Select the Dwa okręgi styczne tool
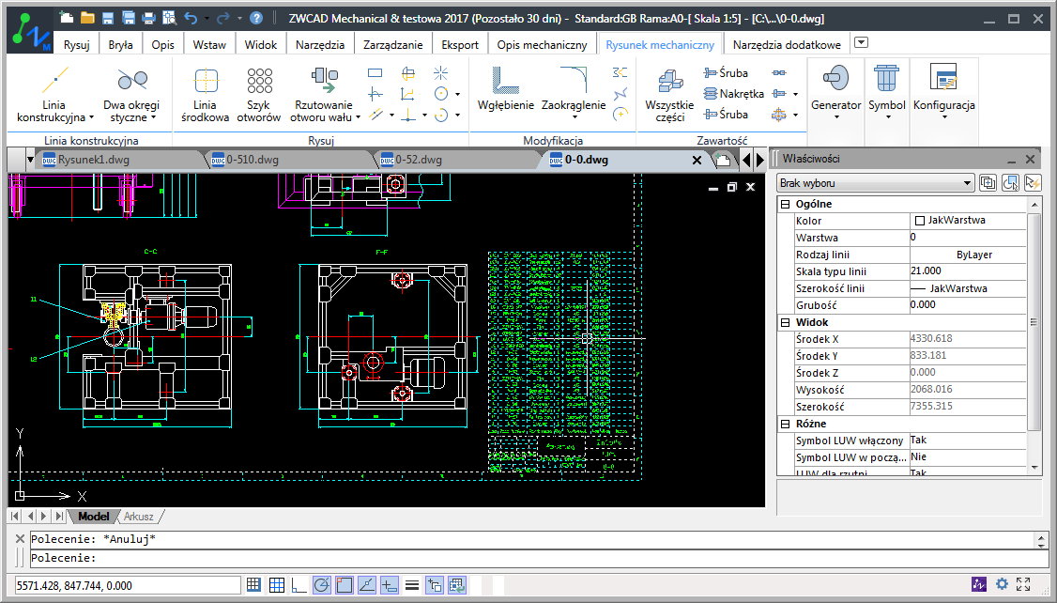The image size is (1057, 603). 132,95
